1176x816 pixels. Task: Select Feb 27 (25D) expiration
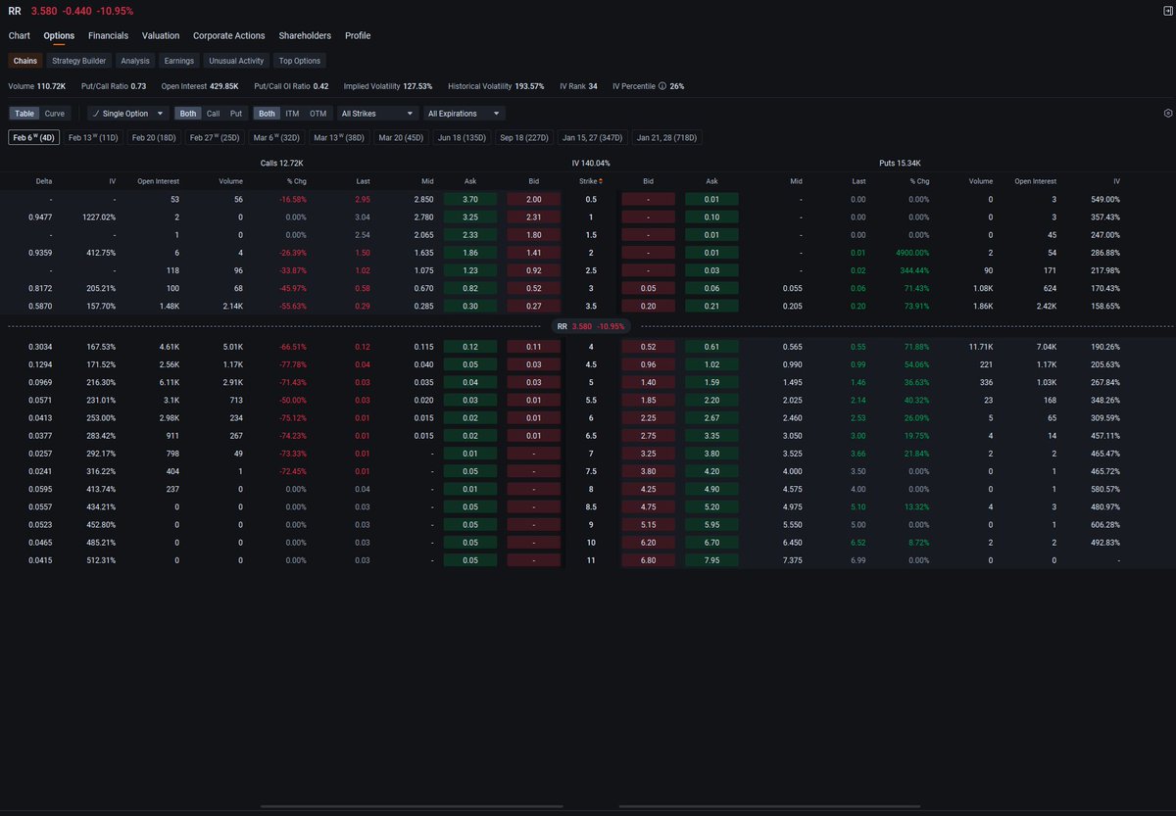point(215,138)
